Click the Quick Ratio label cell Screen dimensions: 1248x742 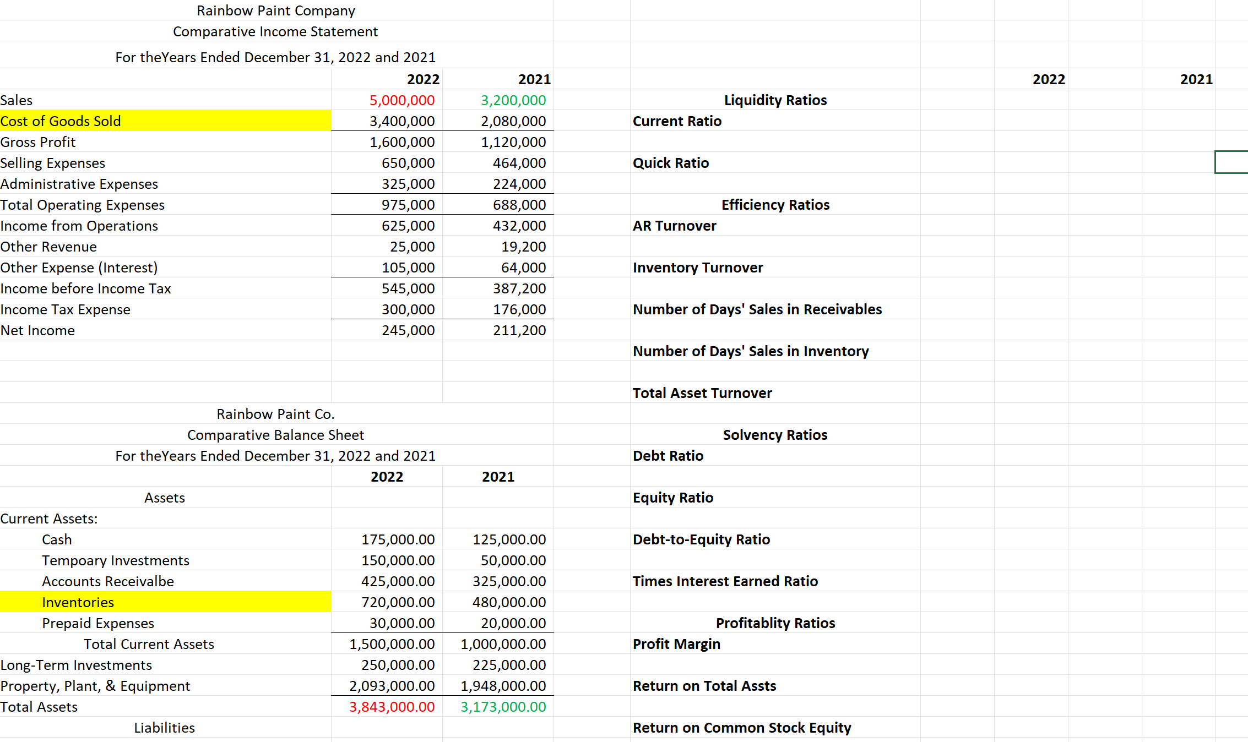[x=671, y=163]
